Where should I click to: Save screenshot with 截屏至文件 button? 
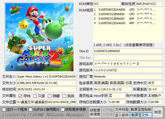tap(141, 115)
